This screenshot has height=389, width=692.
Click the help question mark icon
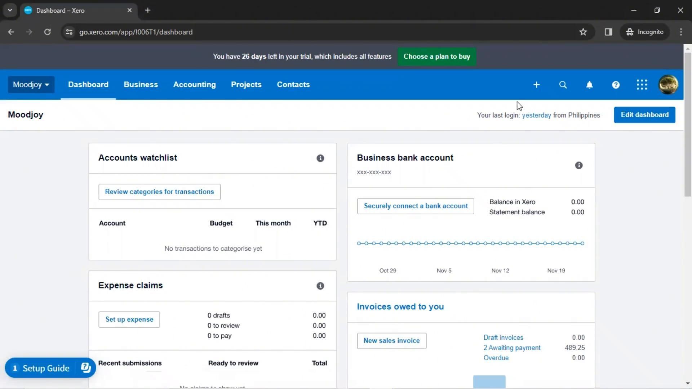click(x=616, y=85)
